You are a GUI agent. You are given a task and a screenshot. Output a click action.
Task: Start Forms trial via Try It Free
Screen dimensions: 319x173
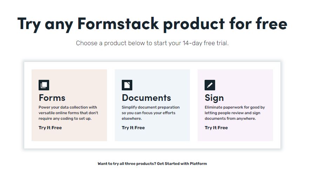point(50,128)
